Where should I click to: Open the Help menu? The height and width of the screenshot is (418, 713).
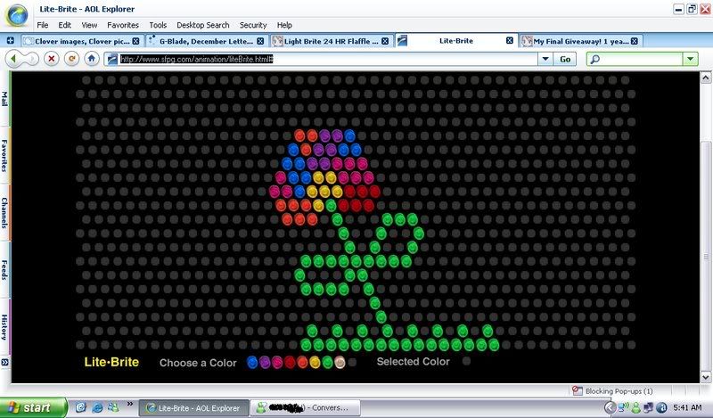(x=284, y=25)
